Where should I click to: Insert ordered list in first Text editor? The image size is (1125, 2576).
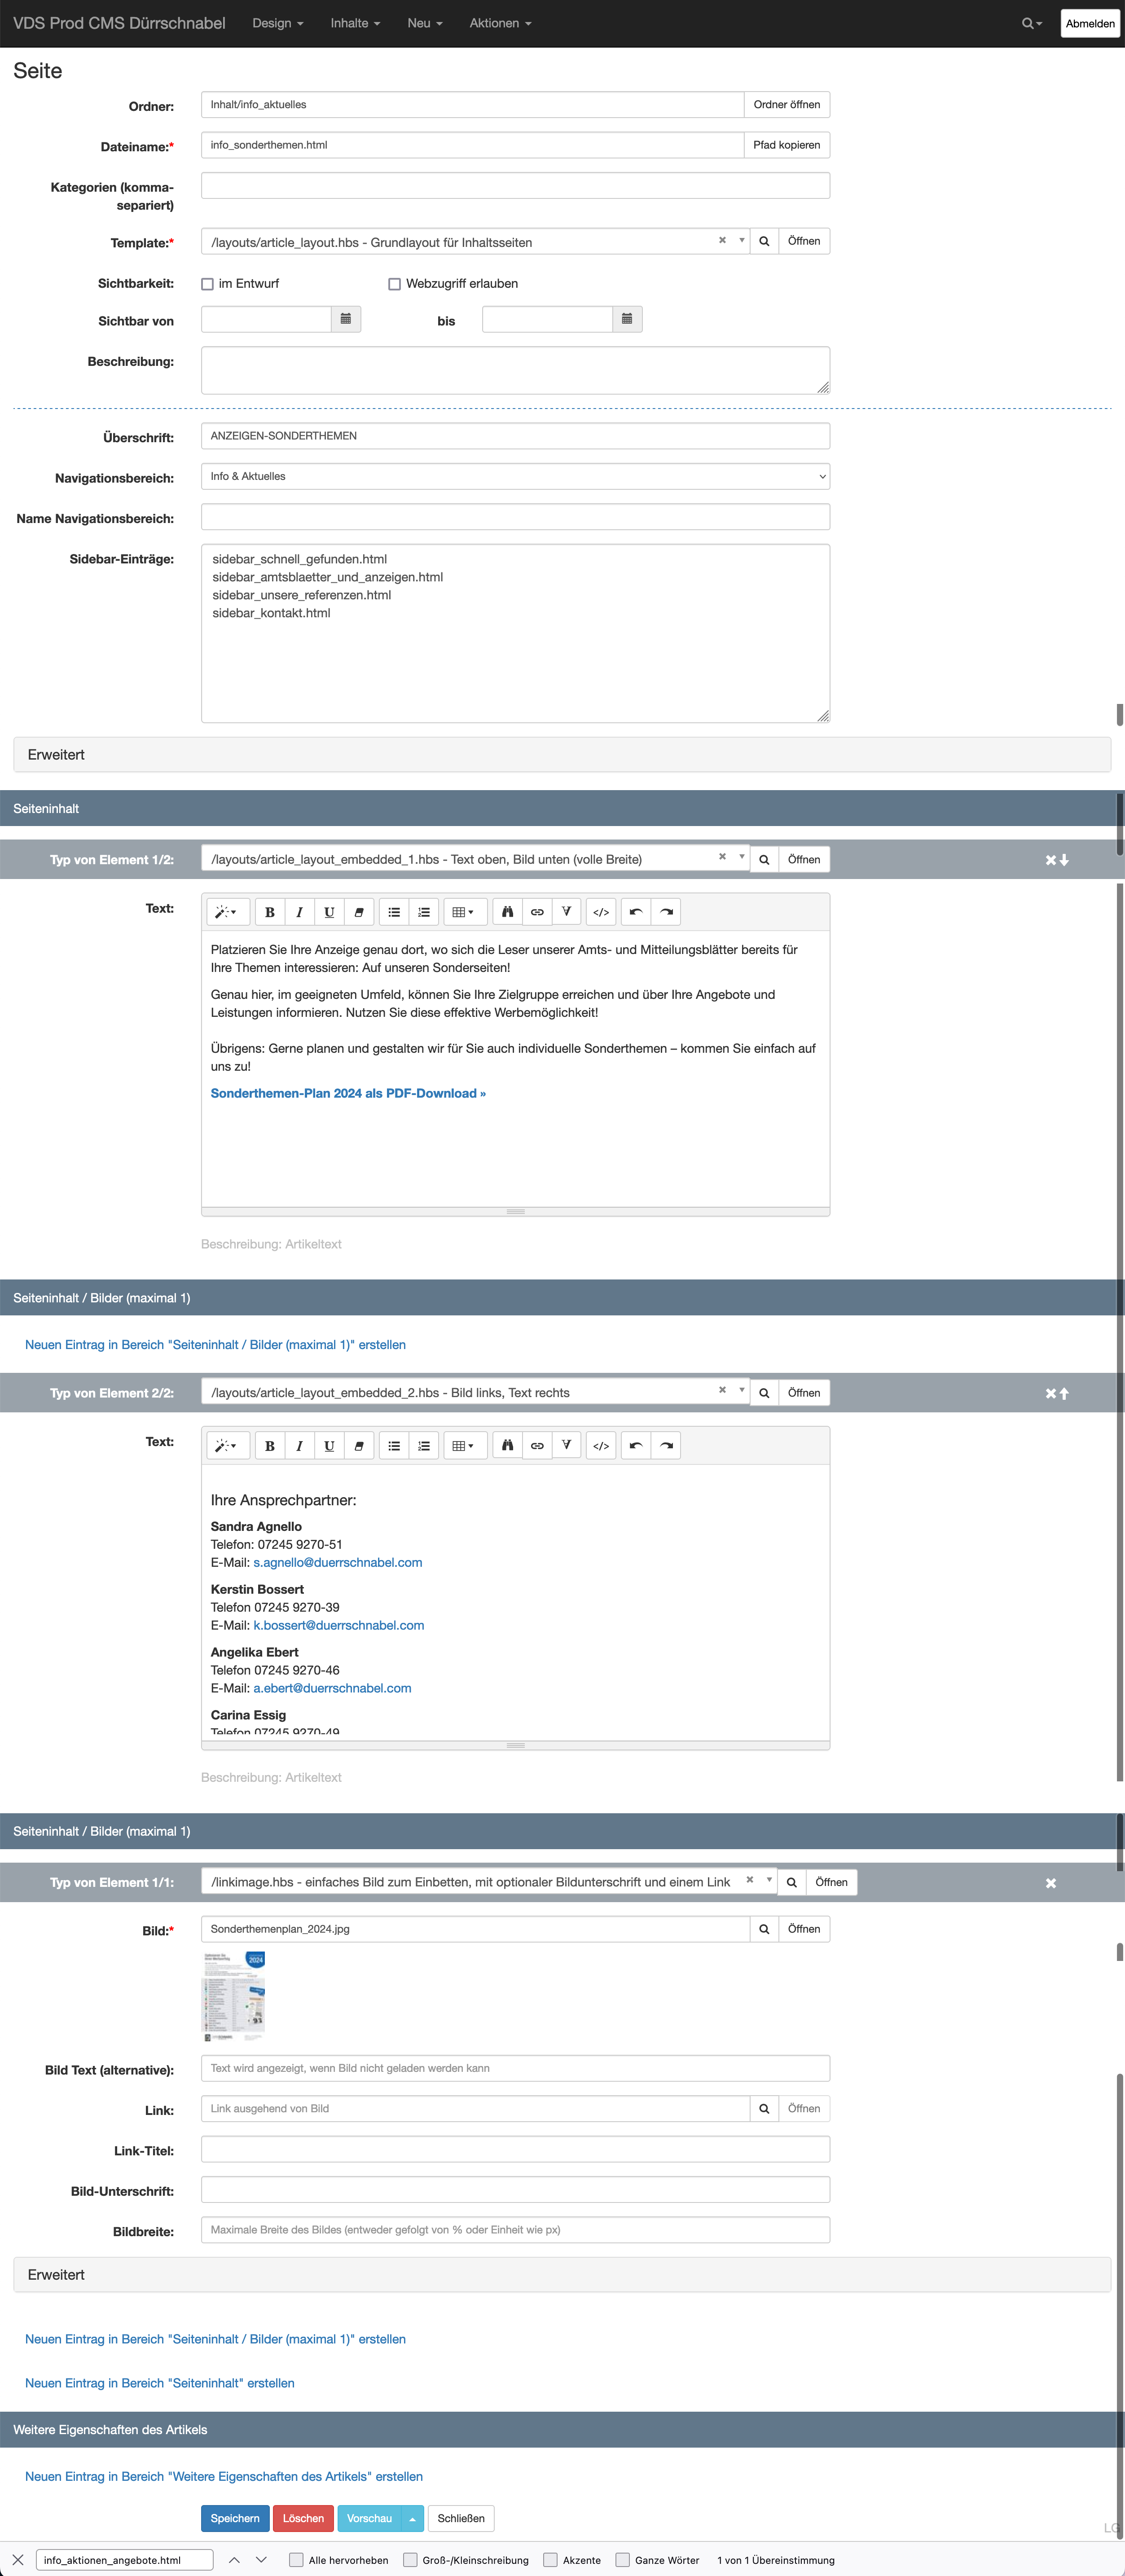tap(424, 912)
